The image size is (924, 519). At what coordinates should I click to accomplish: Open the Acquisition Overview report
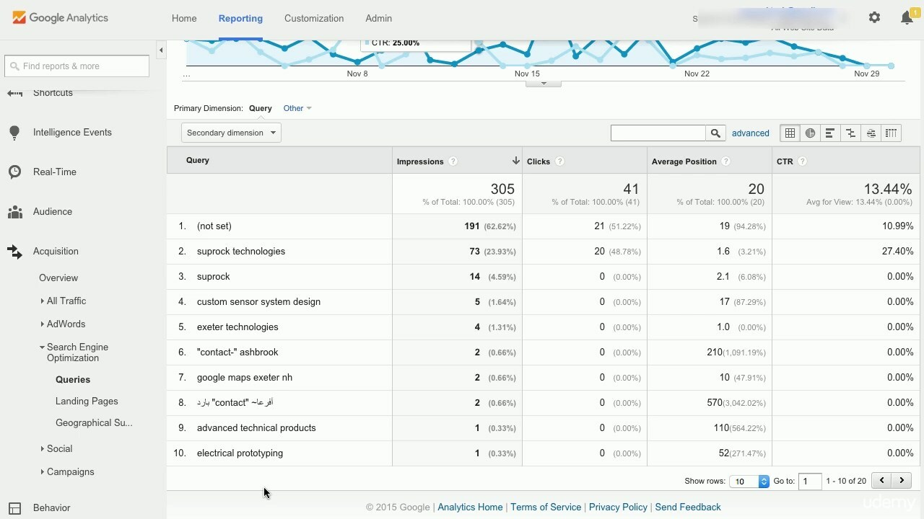58,278
